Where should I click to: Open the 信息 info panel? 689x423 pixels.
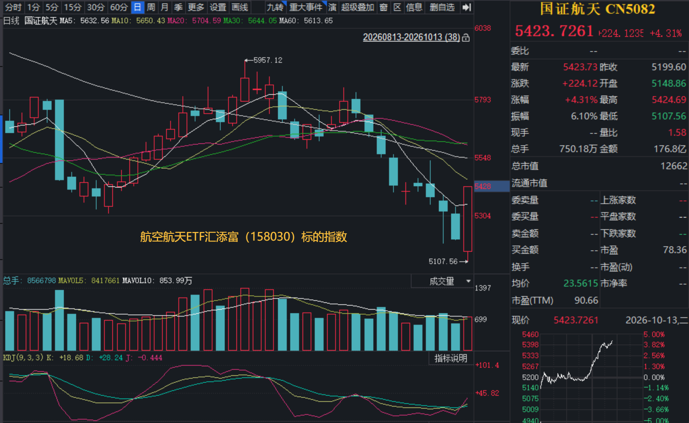point(414,7)
